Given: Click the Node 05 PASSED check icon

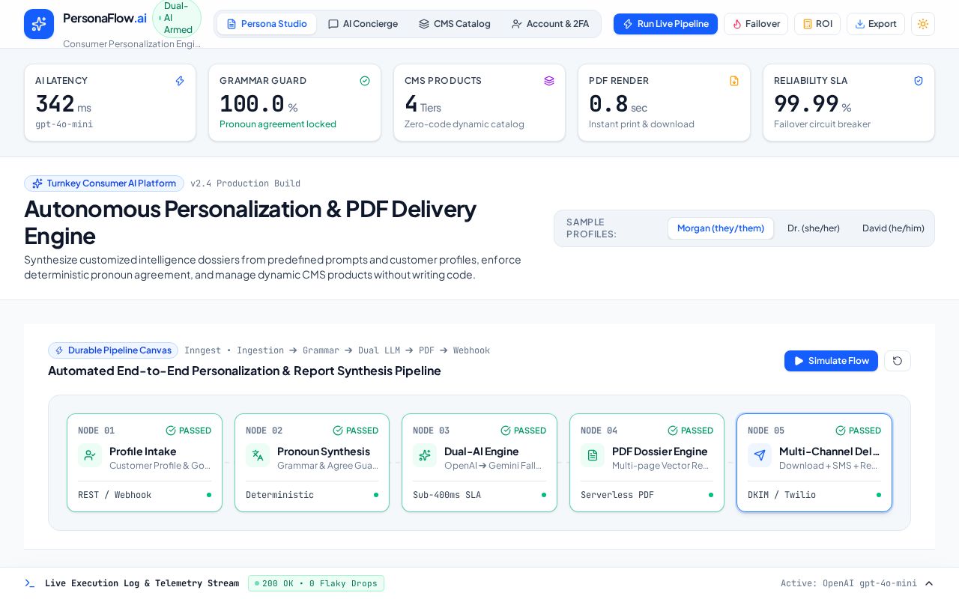Looking at the screenshot, I should 841,431.
